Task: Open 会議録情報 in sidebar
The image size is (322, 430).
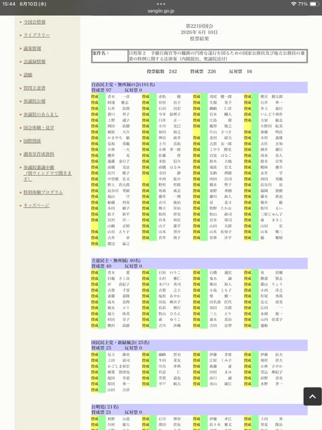Action: (35, 61)
